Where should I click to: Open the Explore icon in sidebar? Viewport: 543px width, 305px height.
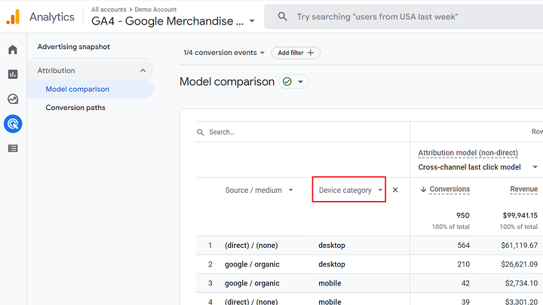click(x=13, y=99)
